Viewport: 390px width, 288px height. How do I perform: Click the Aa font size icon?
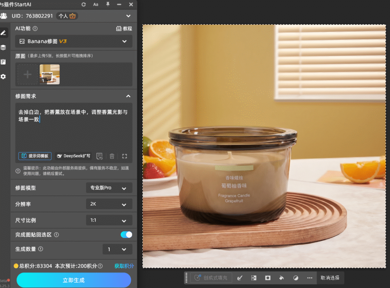pos(96,5)
